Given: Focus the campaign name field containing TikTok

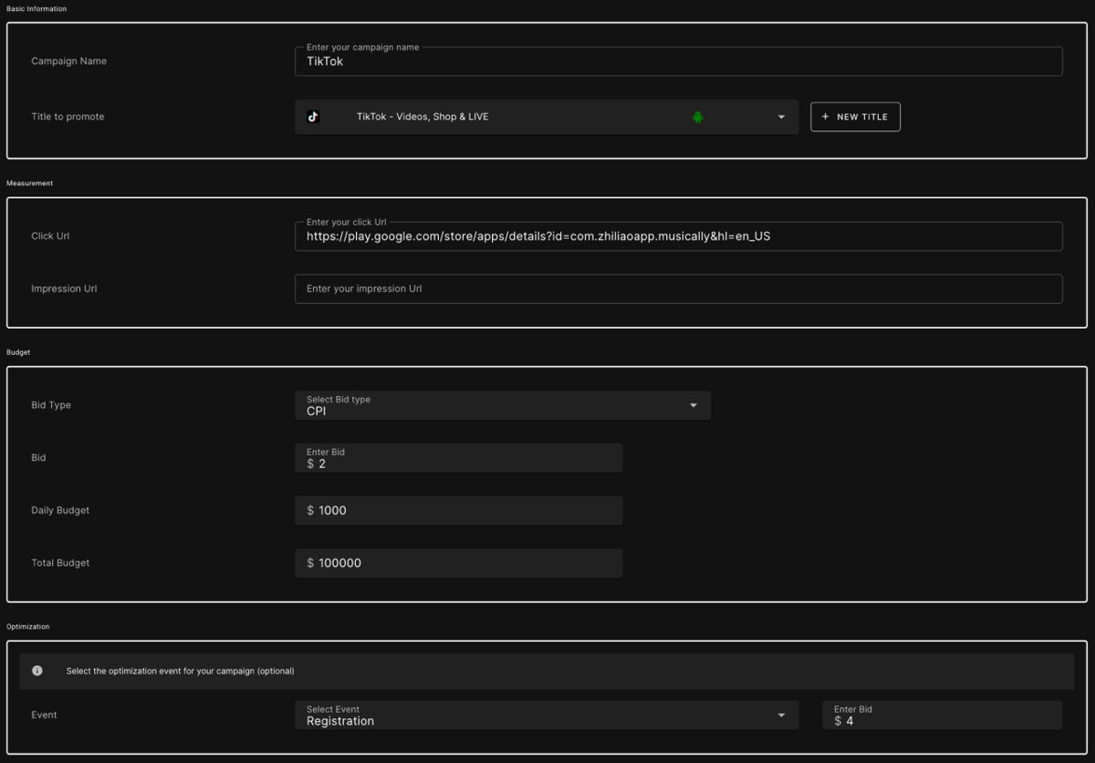Looking at the screenshot, I should click(678, 61).
